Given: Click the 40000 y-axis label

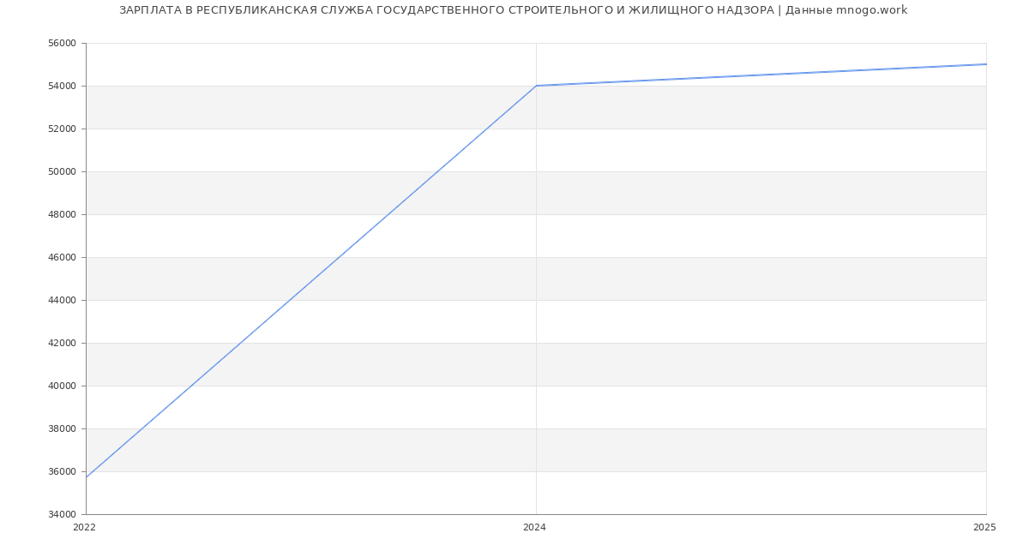Looking at the screenshot, I should point(62,386).
